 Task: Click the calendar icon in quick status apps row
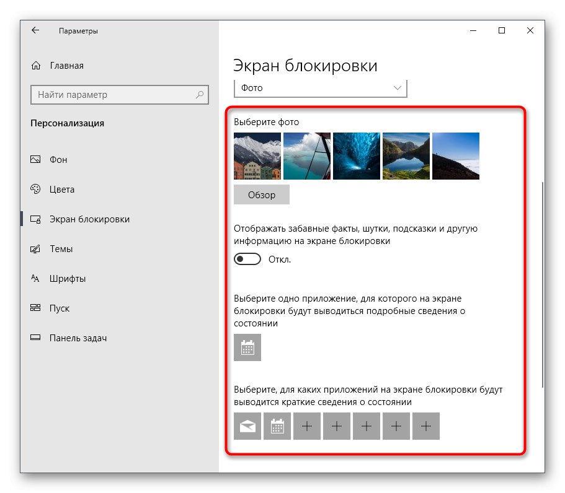point(277,426)
